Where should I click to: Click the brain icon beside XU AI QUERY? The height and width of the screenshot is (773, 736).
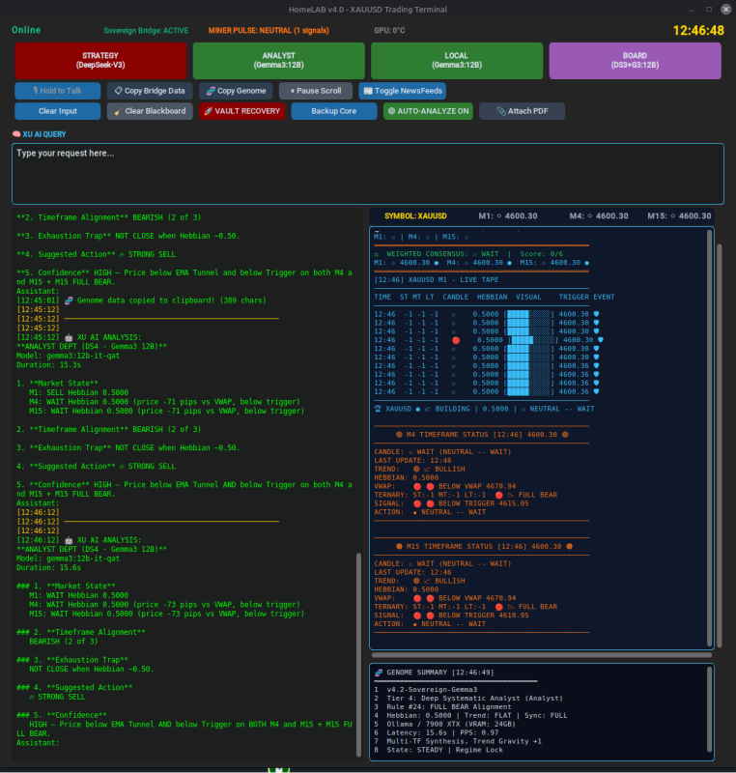point(16,134)
